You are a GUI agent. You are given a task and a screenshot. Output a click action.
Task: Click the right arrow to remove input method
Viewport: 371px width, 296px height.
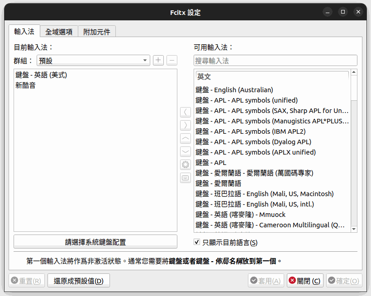click(185, 125)
